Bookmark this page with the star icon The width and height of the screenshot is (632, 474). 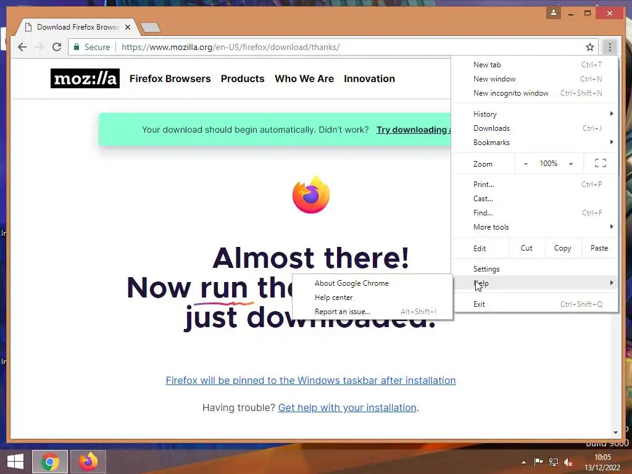tap(590, 47)
